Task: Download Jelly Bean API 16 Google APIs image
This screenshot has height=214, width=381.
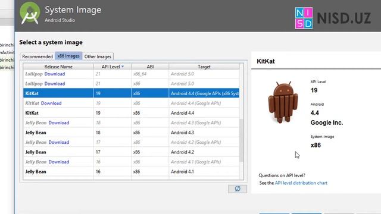Action: click(59, 162)
